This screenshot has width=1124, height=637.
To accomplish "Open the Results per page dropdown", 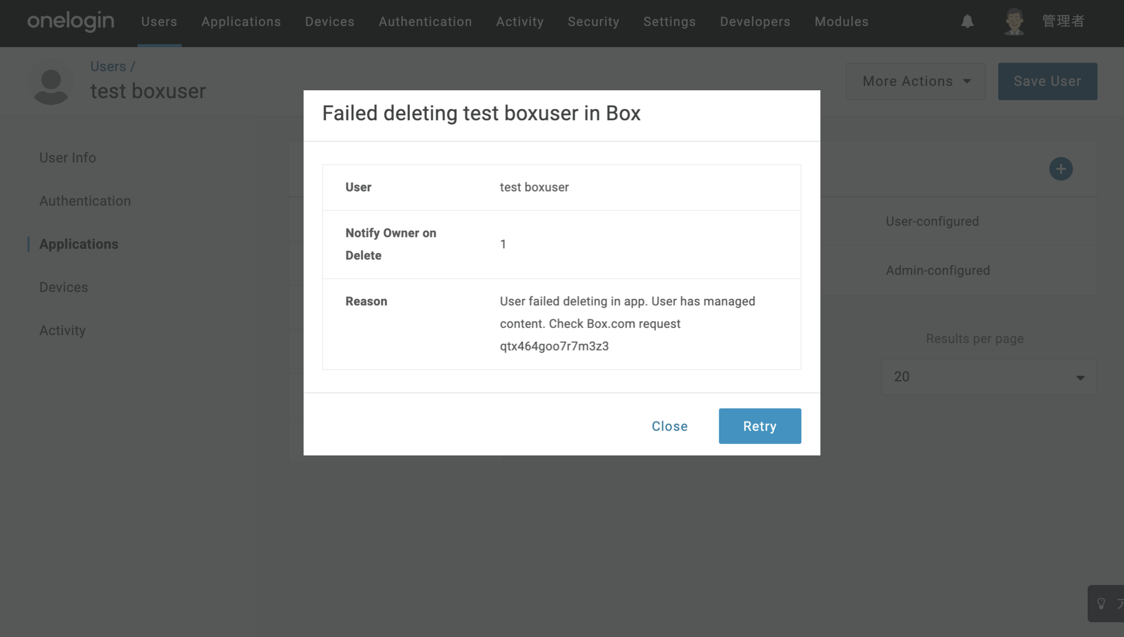I will [989, 377].
